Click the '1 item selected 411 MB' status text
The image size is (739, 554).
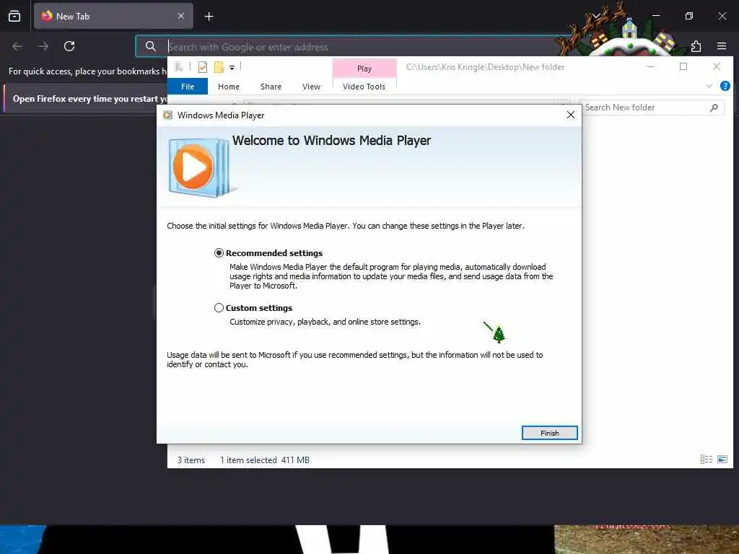click(x=264, y=460)
